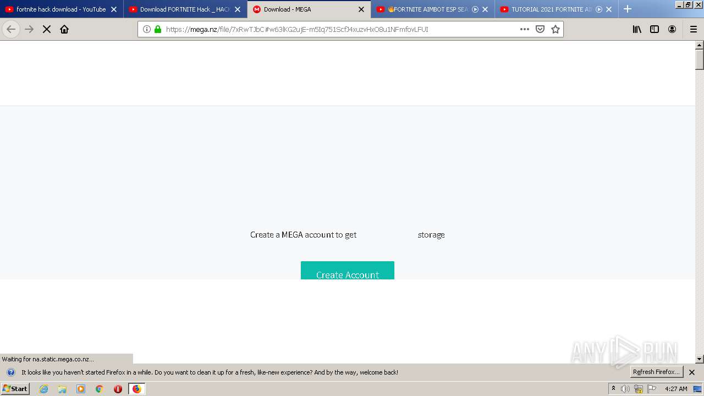Image resolution: width=704 pixels, height=396 pixels.
Task: Bookmark this page with the star
Action: tap(555, 29)
